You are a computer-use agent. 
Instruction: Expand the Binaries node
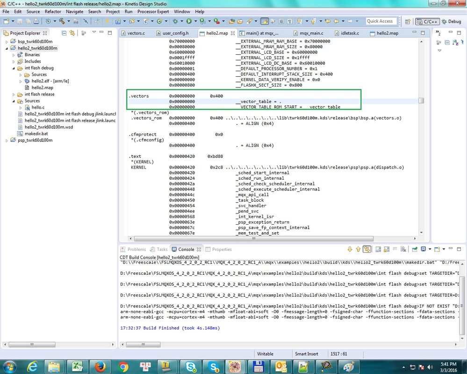point(14,55)
